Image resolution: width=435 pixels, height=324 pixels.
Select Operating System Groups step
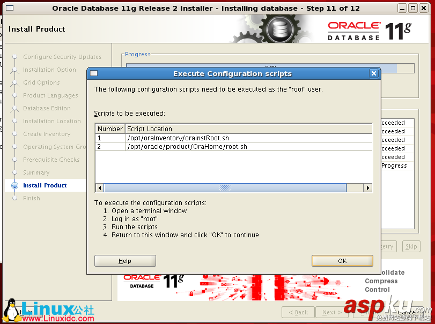pos(54,147)
